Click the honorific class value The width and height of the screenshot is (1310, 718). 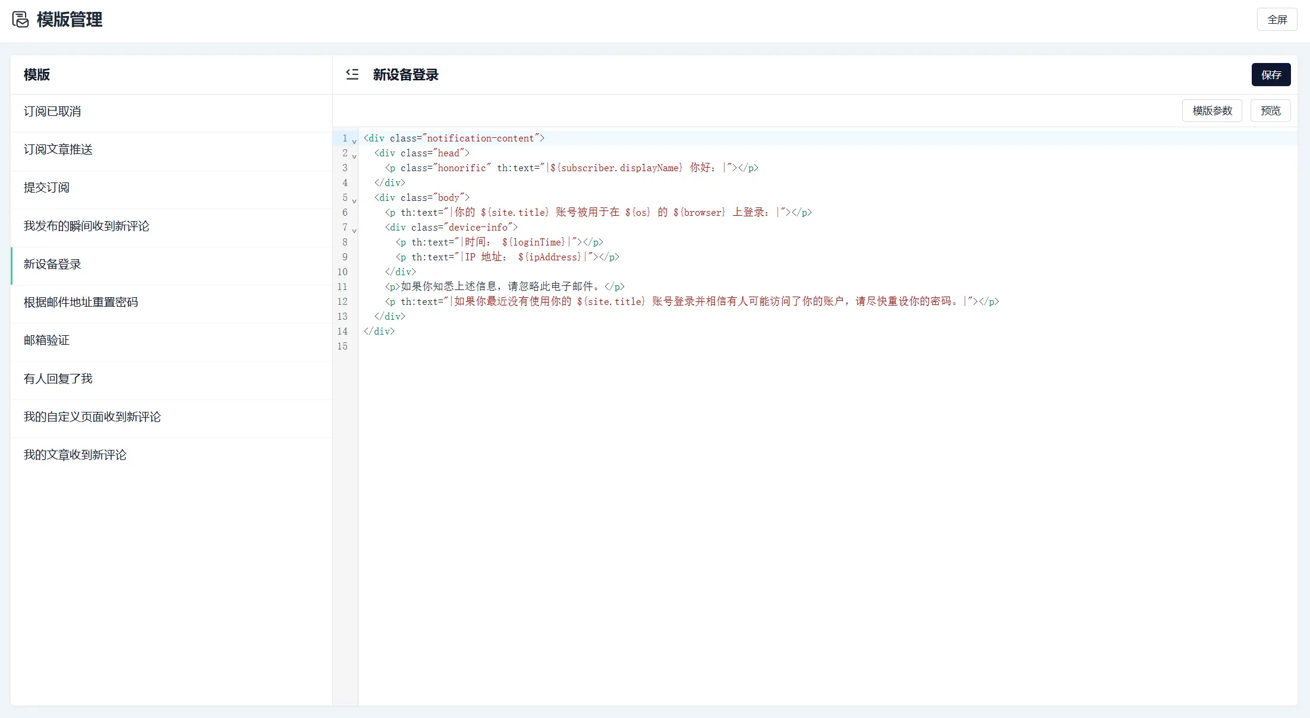point(462,168)
